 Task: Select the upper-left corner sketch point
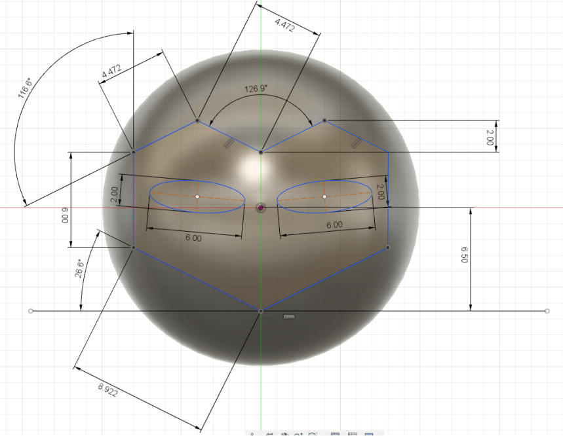point(134,152)
